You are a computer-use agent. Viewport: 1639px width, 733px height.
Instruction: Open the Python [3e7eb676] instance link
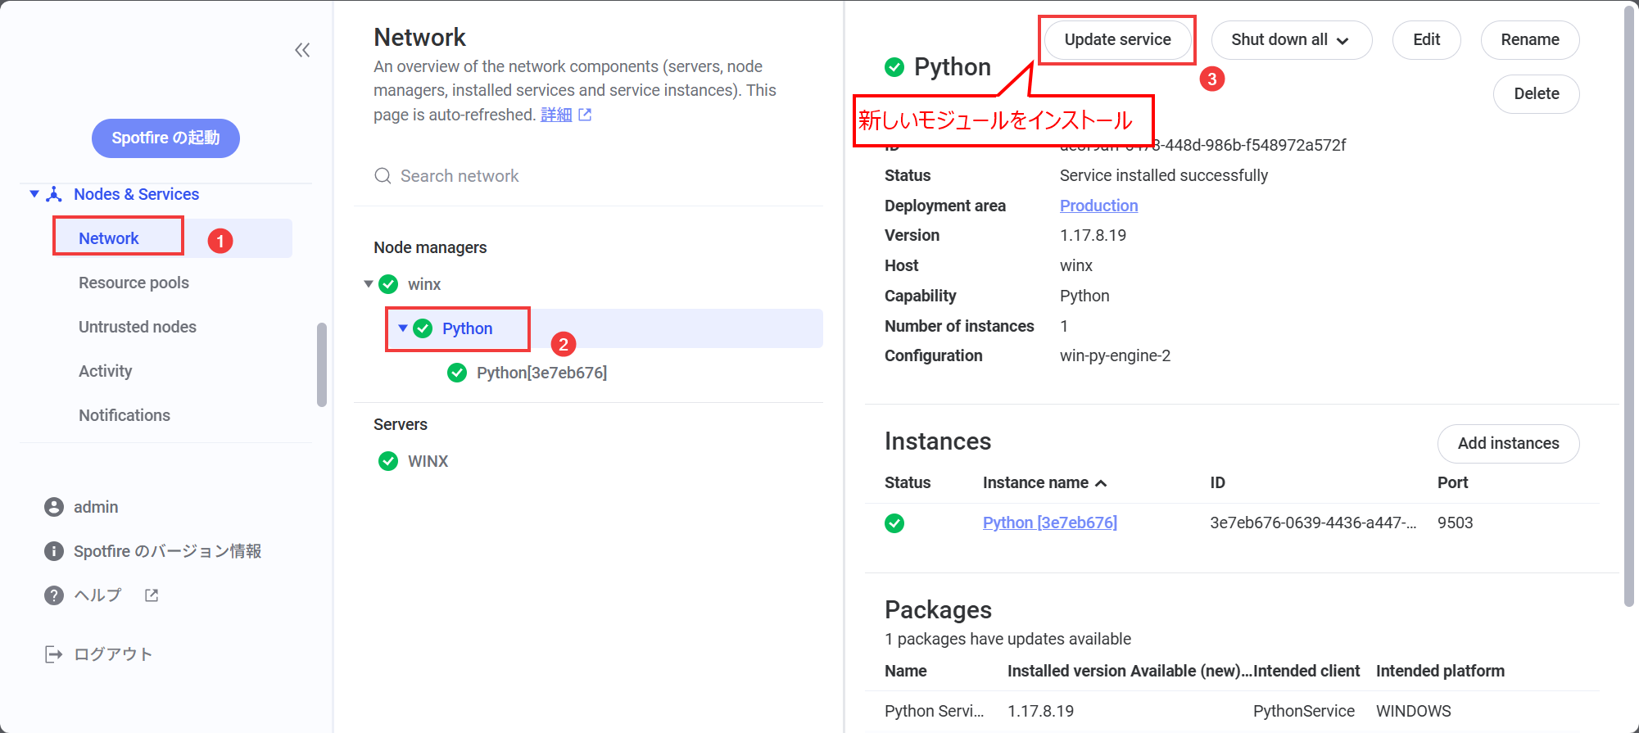tap(1049, 523)
